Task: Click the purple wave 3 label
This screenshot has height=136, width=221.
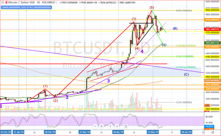Action: (108, 81)
